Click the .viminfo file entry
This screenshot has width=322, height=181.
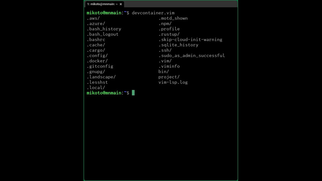169,66
